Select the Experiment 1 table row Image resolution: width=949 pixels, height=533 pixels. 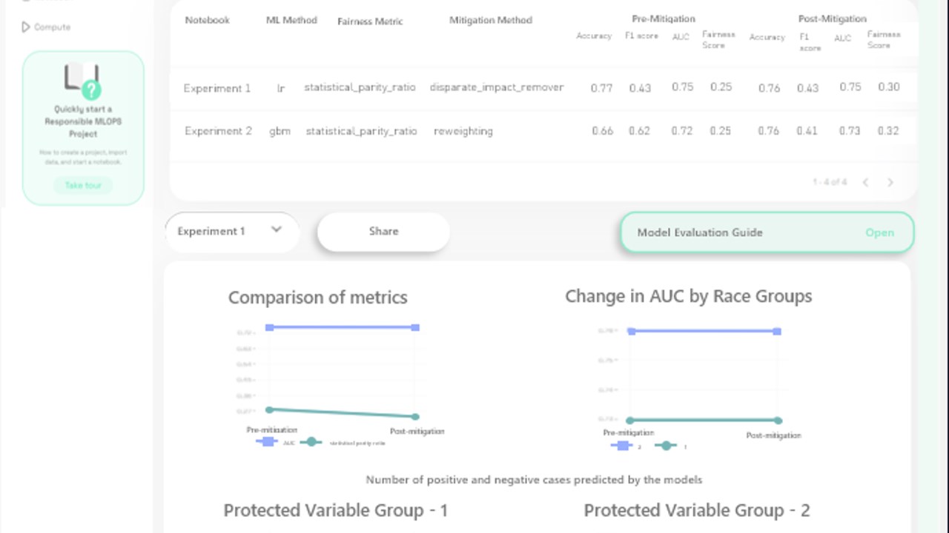point(543,87)
